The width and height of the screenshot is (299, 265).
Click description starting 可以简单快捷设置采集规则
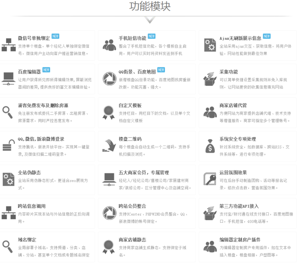253,84
